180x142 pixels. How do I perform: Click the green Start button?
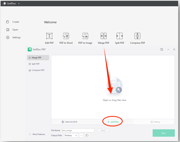click(164, 133)
